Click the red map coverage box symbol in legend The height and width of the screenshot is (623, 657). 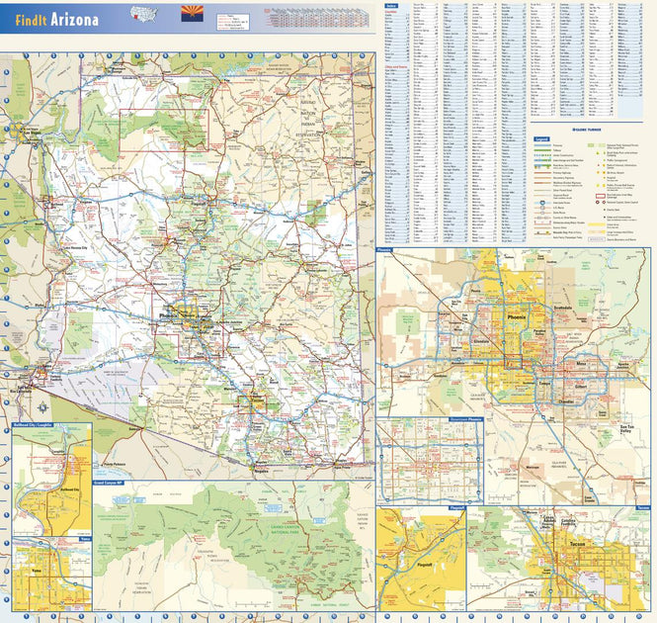[x=600, y=196]
